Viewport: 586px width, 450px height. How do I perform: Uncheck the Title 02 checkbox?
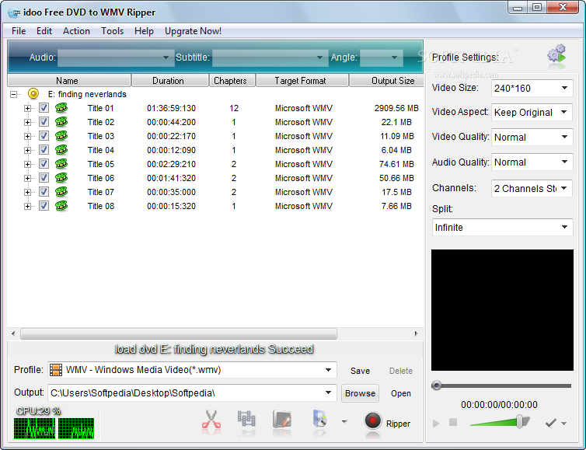(44, 122)
